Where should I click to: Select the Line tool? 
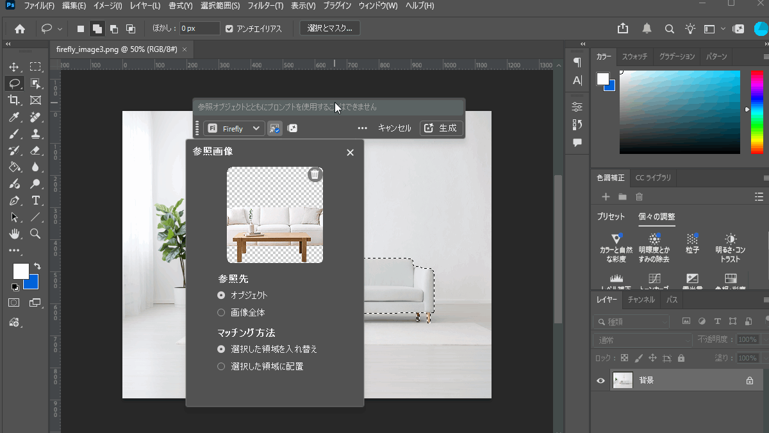click(x=35, y=217)
